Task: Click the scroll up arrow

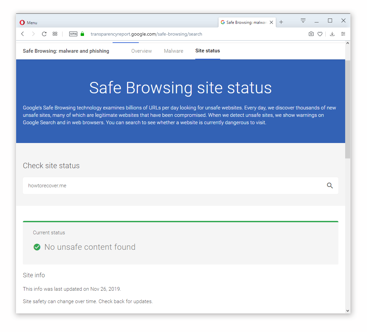Action: coord(348,43)
